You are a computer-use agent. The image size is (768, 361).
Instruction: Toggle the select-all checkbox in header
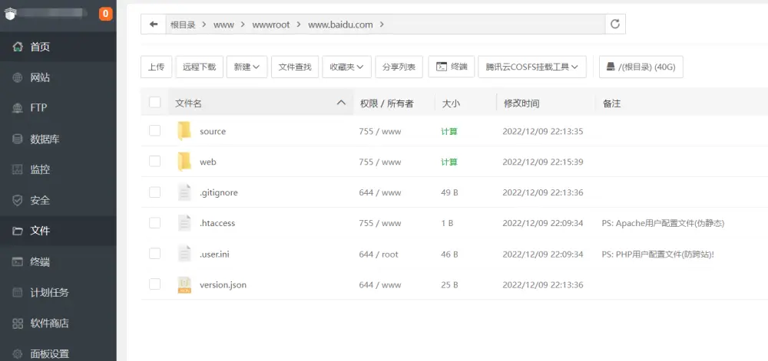pos(155,103)
